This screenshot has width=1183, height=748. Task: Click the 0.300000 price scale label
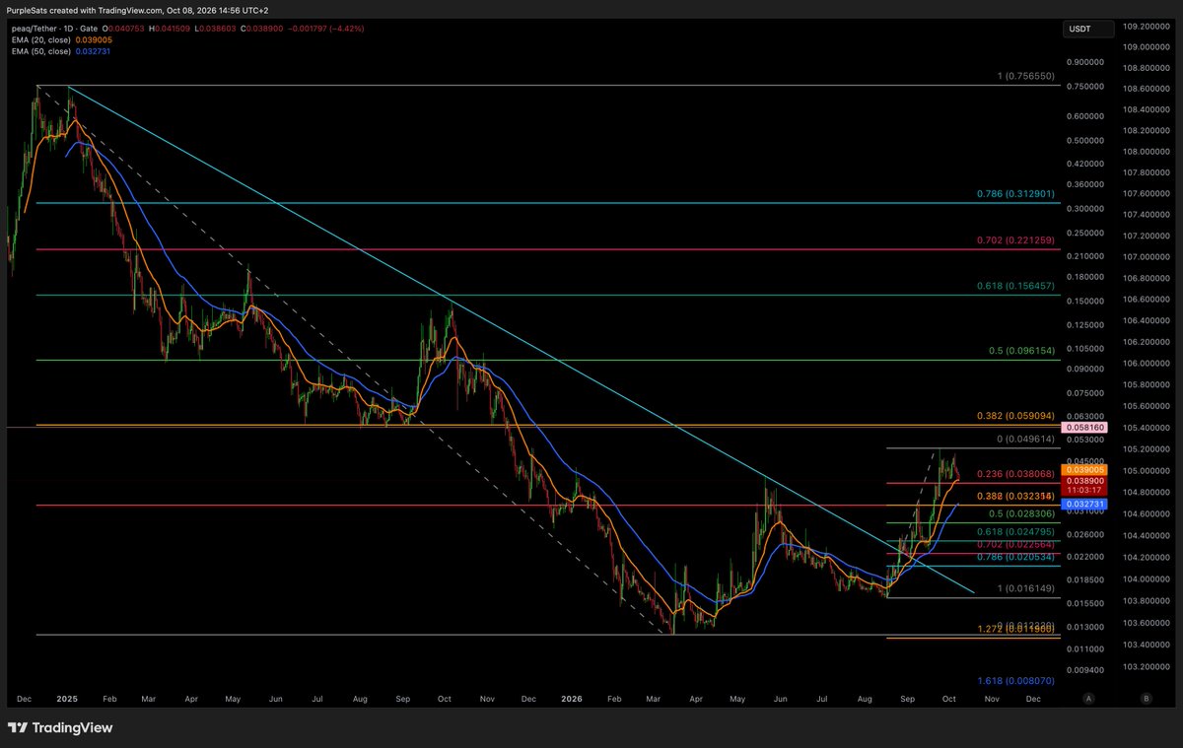(1087, 209)
